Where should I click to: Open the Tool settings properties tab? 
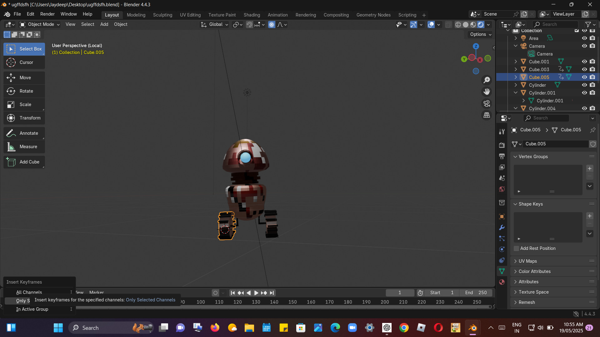point(502,132)
